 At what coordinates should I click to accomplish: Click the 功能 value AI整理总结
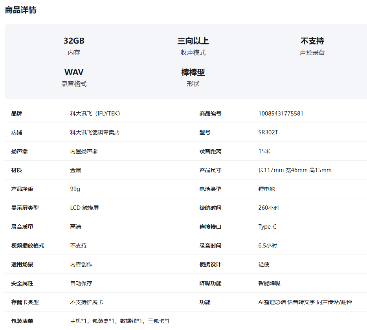272,302
